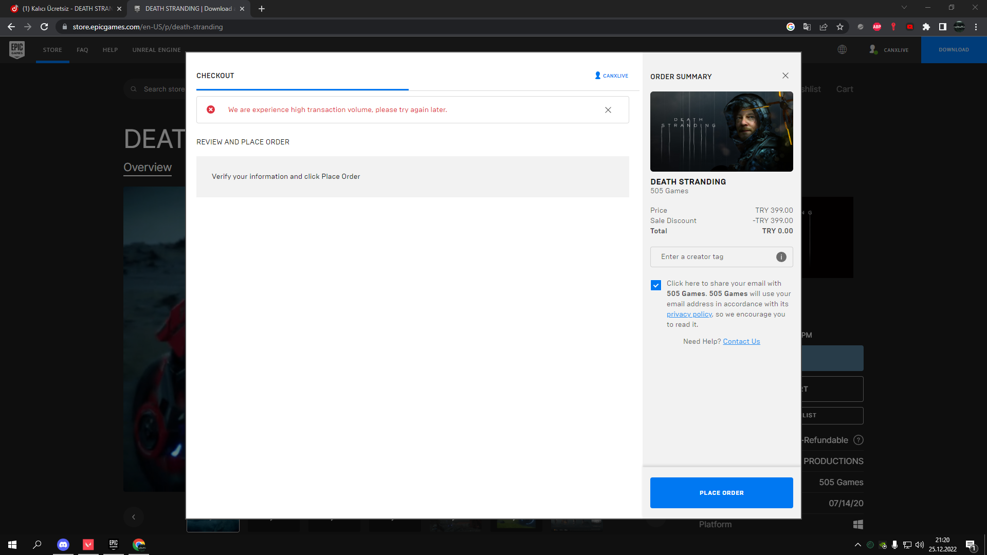Open the Cart link
The height and width of the screenshot is (555, 987).
[x=845, y=89]
